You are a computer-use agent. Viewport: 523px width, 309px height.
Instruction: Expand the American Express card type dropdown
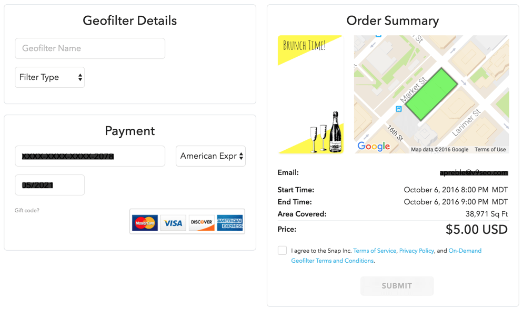pyautogui.click(x=210, y=156)
